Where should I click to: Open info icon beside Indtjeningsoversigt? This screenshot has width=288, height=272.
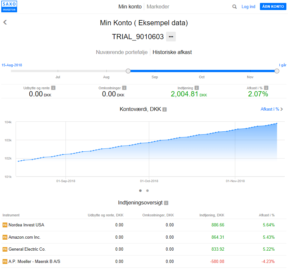(x=166, y=203)
